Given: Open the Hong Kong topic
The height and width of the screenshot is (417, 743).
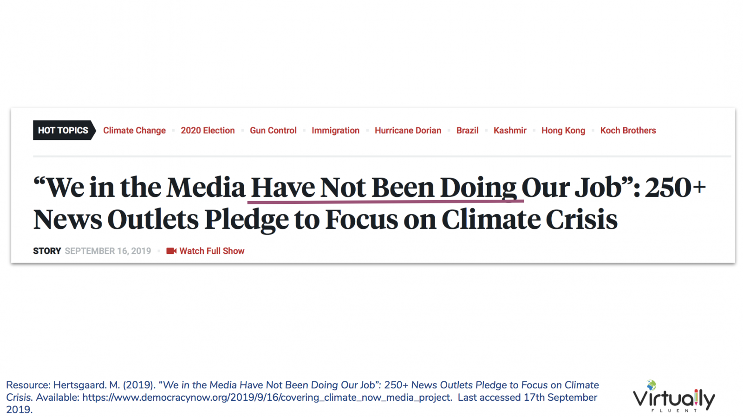Looking at the screenshot, I should coord(563,130).
